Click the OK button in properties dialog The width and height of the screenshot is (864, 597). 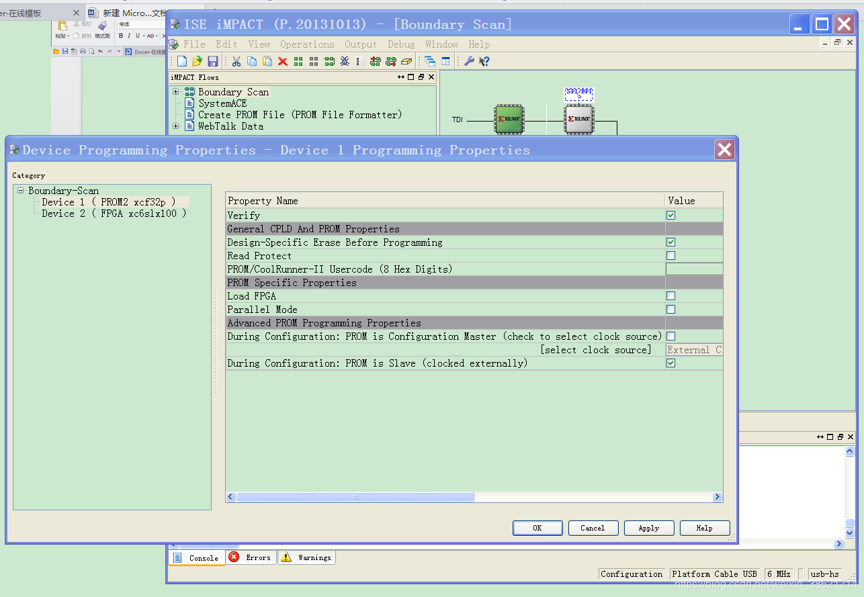point(537,528)
